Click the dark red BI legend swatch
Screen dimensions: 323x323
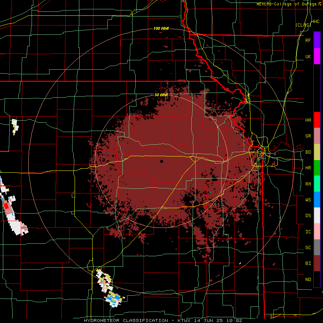point(317,263)
